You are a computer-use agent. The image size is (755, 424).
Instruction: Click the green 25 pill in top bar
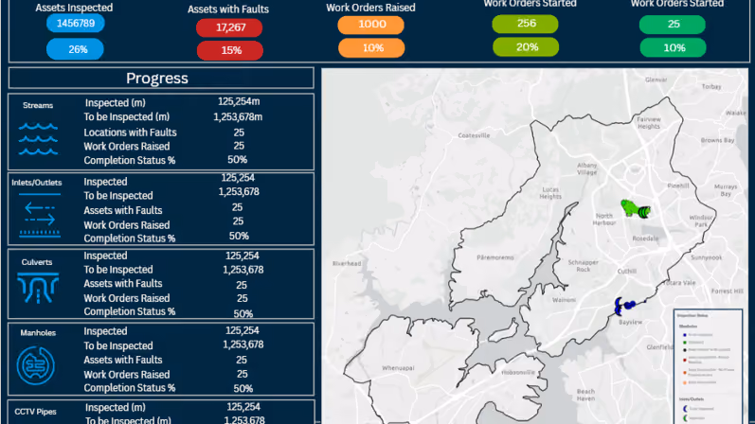coord(673,25)
